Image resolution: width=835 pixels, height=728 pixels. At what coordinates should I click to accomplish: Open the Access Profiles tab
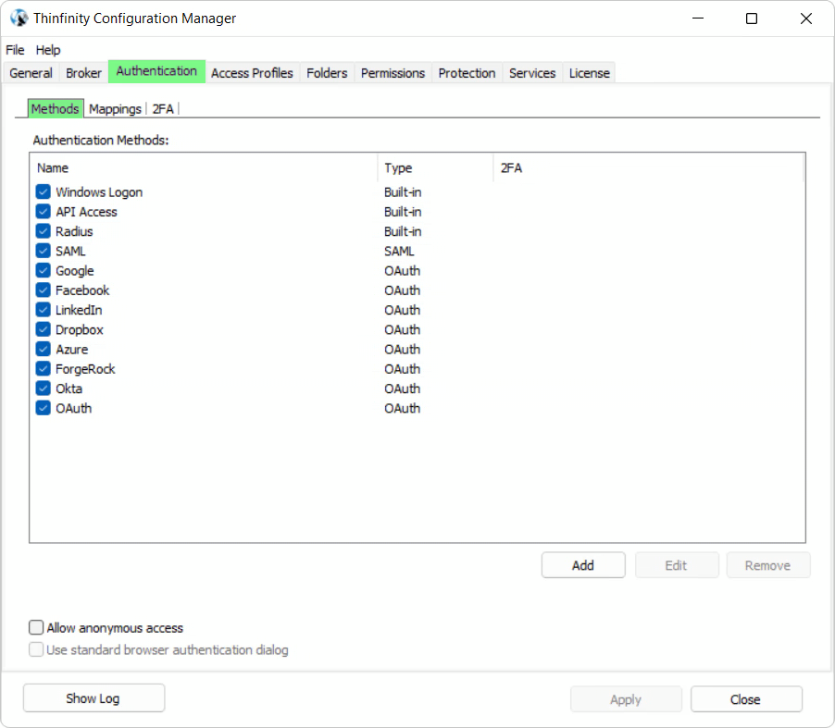(252, 73)
